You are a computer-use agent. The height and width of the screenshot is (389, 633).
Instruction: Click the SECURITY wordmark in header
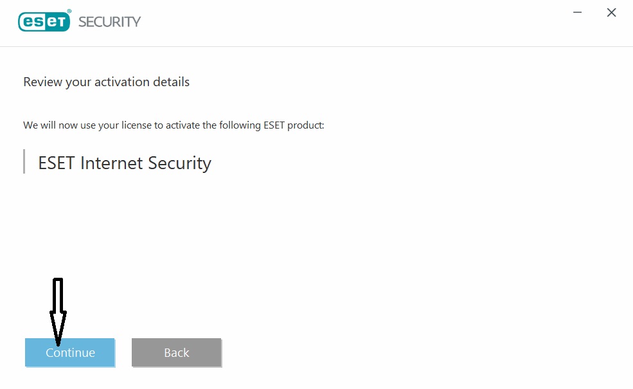pos(109,22)
